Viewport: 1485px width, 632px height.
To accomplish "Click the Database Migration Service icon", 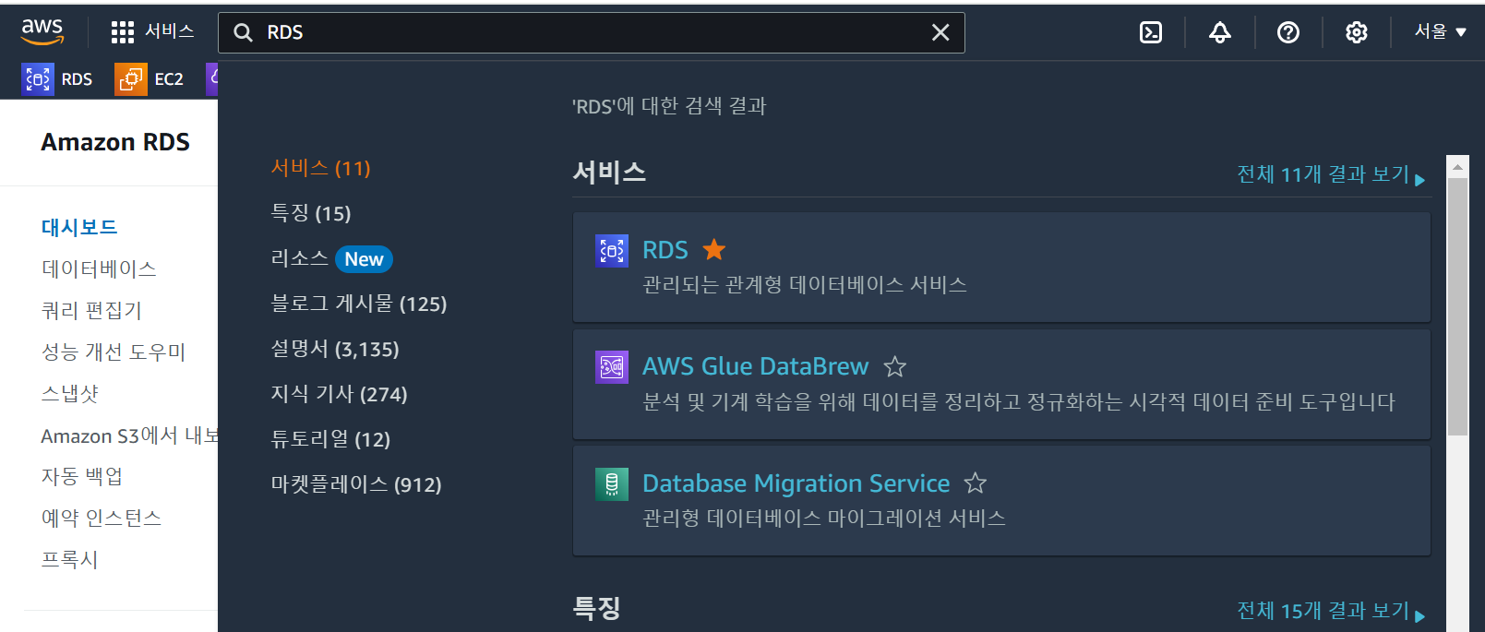I will 612,483.
